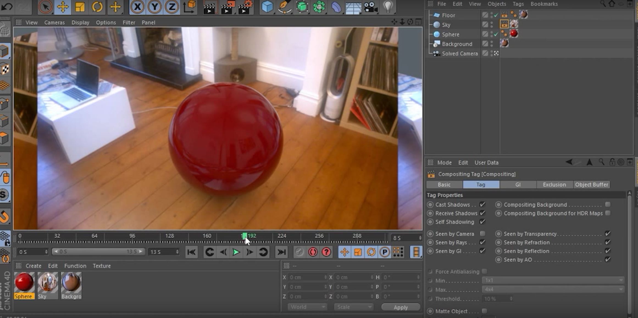638x318 pixels.
Task: Open the Scale mode dropdown
Action: [353, 307]
